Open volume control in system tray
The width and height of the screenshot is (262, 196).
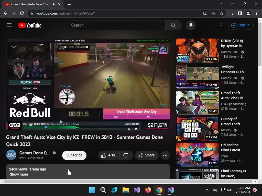pyautogui.click(x=229, y=190)
